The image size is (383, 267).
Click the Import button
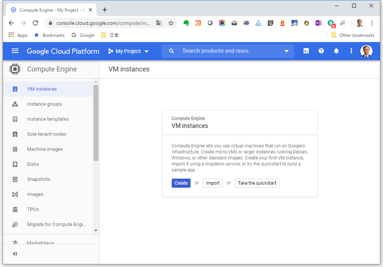(x=213, y=183)
